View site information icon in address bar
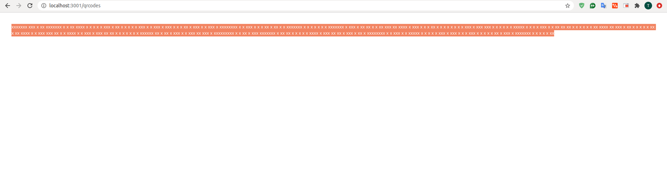The width and height of the screenshot is (667, 183). pos(44,6)
